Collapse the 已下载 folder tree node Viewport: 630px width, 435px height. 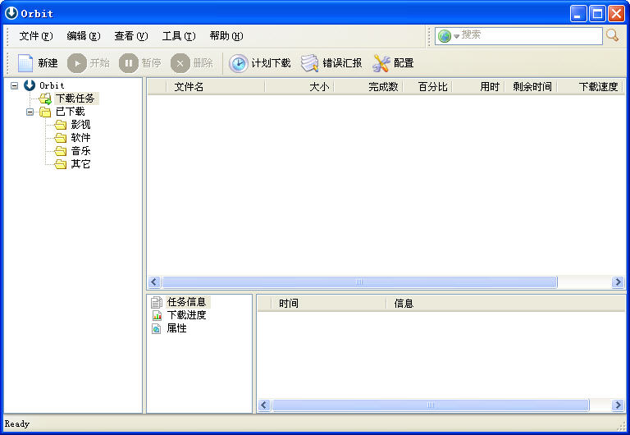30,112
